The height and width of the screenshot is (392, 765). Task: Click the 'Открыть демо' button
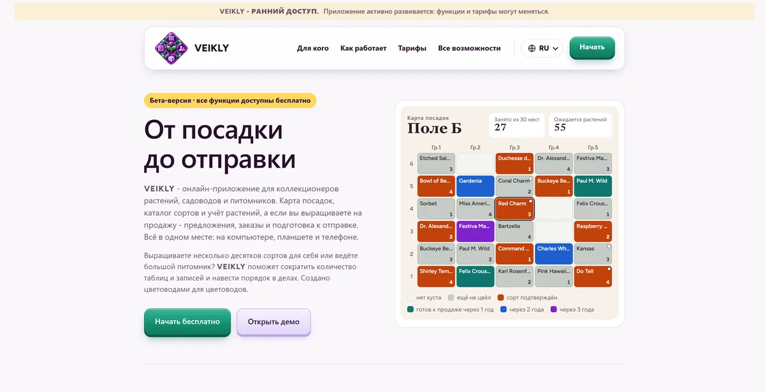pos(273,322)
